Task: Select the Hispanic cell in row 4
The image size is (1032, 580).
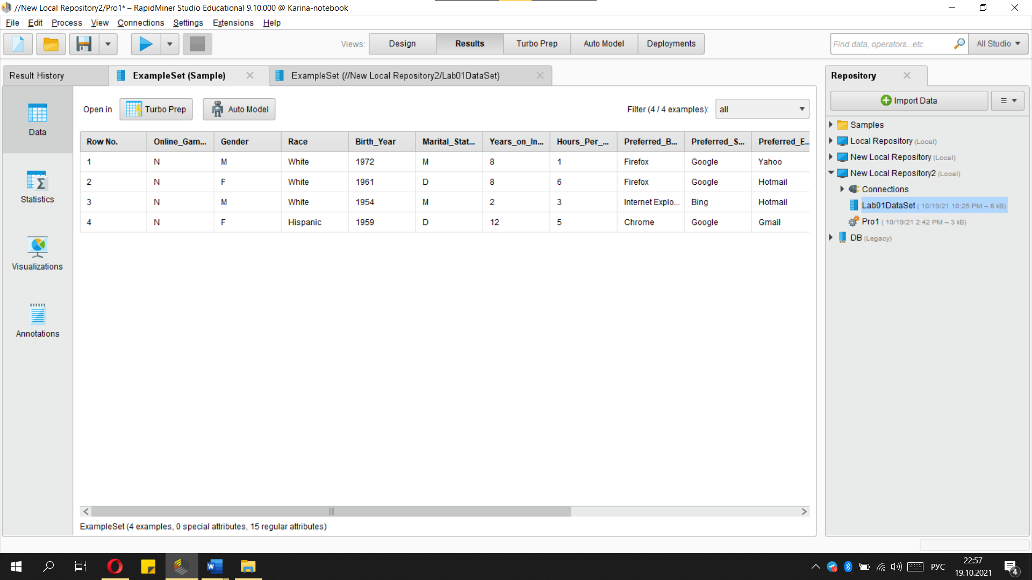Action: tap(314, 222)
